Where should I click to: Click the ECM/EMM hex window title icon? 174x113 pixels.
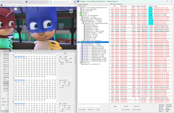pos(10,51)
